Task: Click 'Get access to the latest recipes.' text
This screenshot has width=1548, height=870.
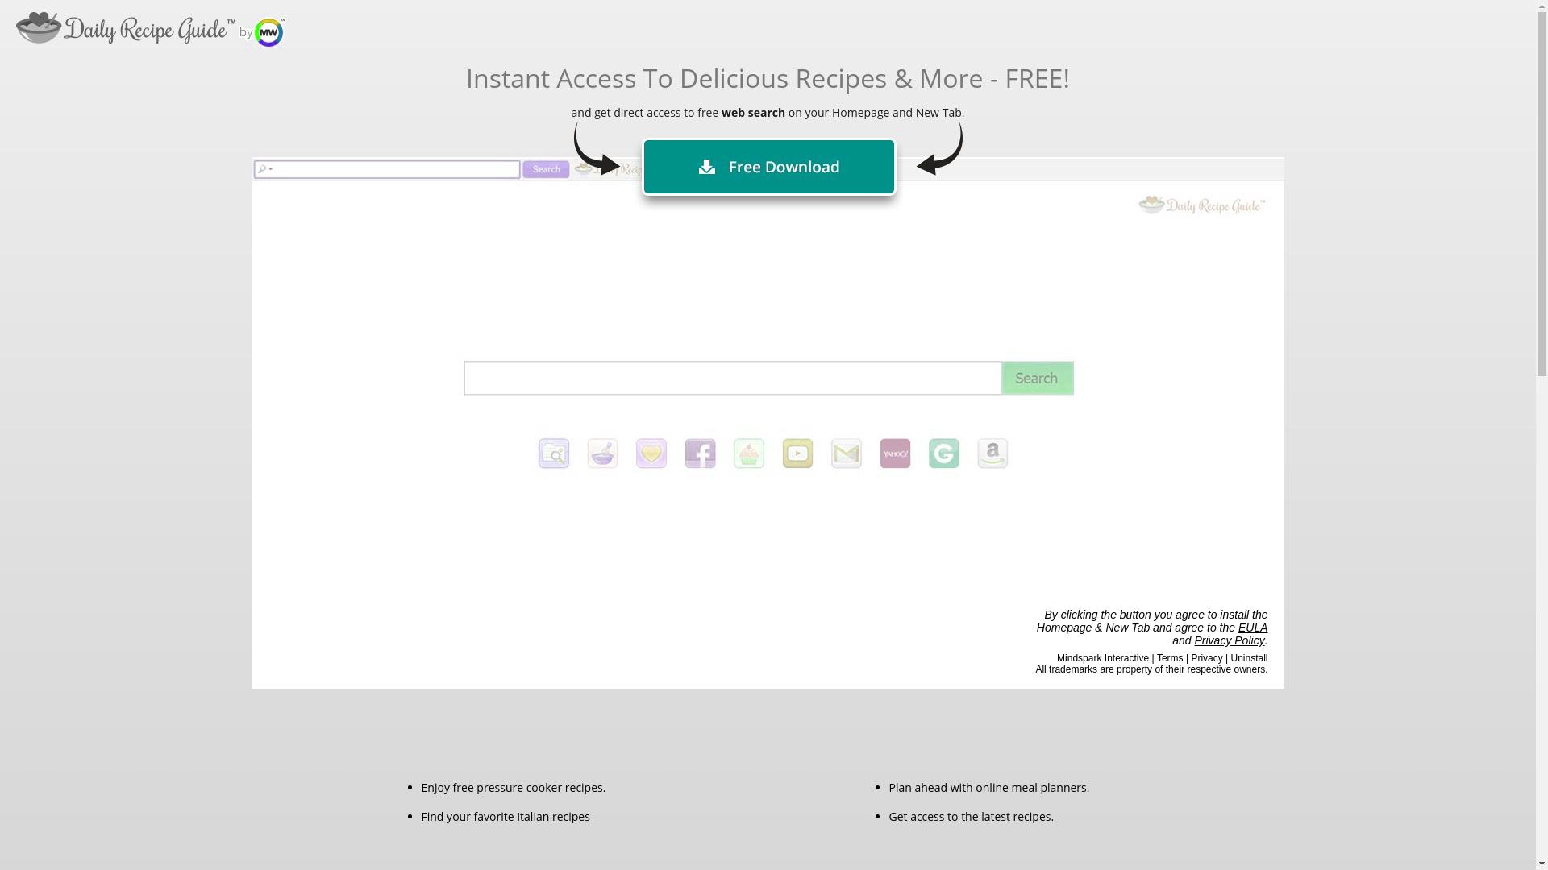Action: (971, 817)
